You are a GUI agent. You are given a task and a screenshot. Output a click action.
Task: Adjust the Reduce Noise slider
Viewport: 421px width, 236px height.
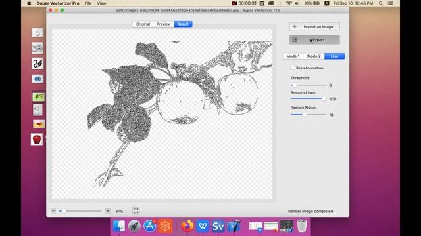[x=309, y=115]
